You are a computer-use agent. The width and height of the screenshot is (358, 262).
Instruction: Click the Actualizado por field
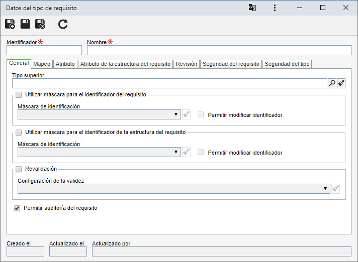pos(221,251)
